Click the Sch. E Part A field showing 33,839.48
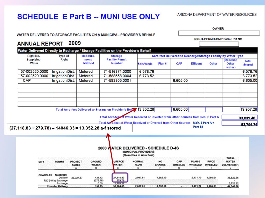Viewport: 265px width, 198px height. click(x=240, y=118)
